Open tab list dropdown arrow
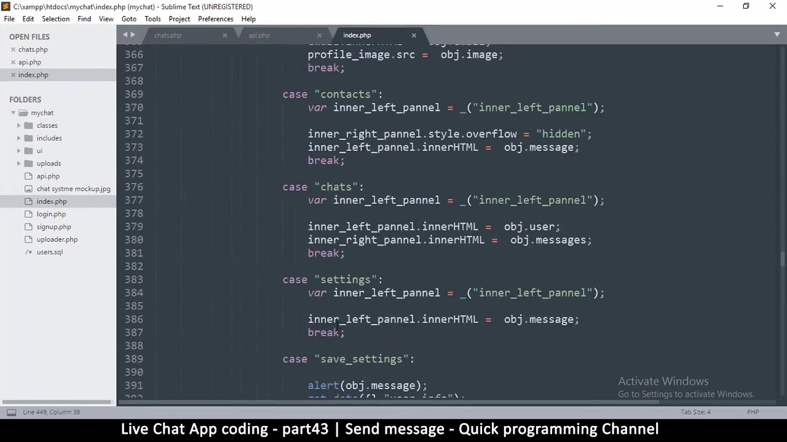 point(777,35)
